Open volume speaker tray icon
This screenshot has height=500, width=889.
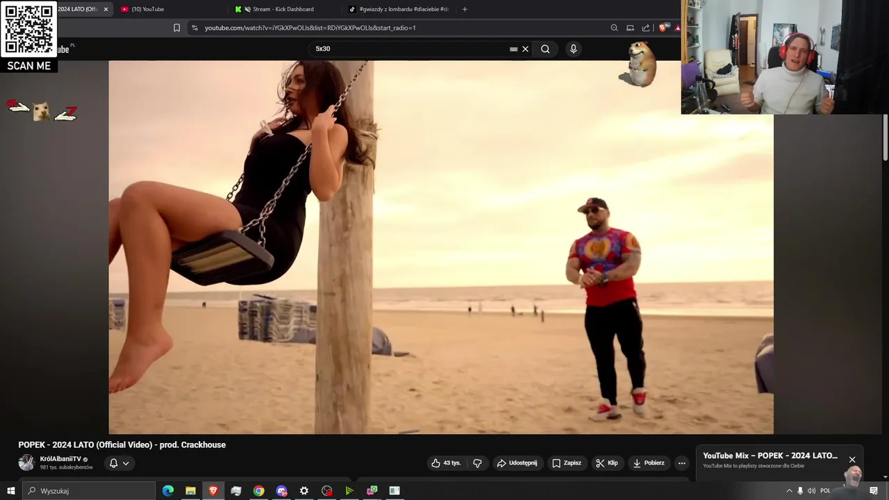click(x=811, y=491)
